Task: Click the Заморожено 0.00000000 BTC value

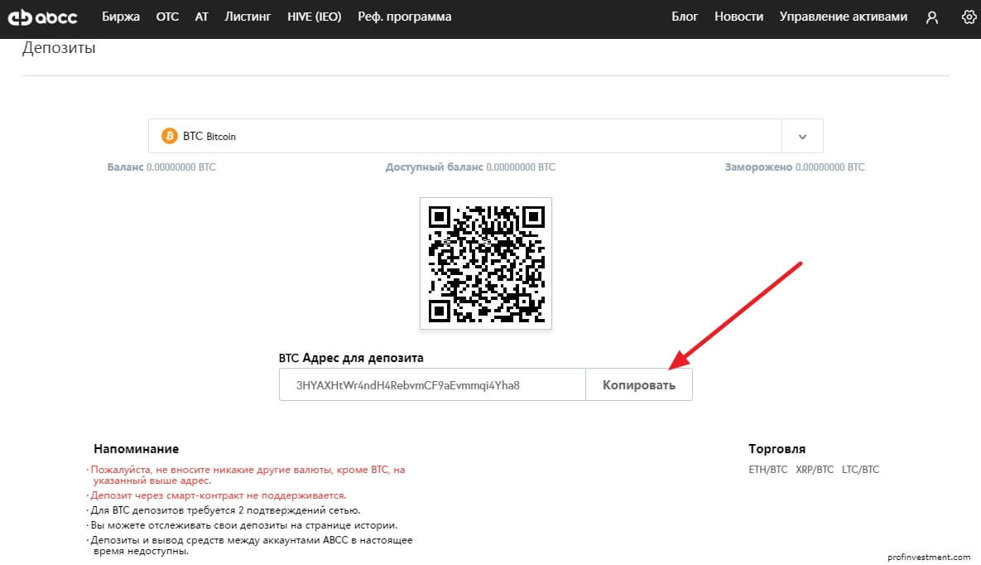Action: point(795,167)
